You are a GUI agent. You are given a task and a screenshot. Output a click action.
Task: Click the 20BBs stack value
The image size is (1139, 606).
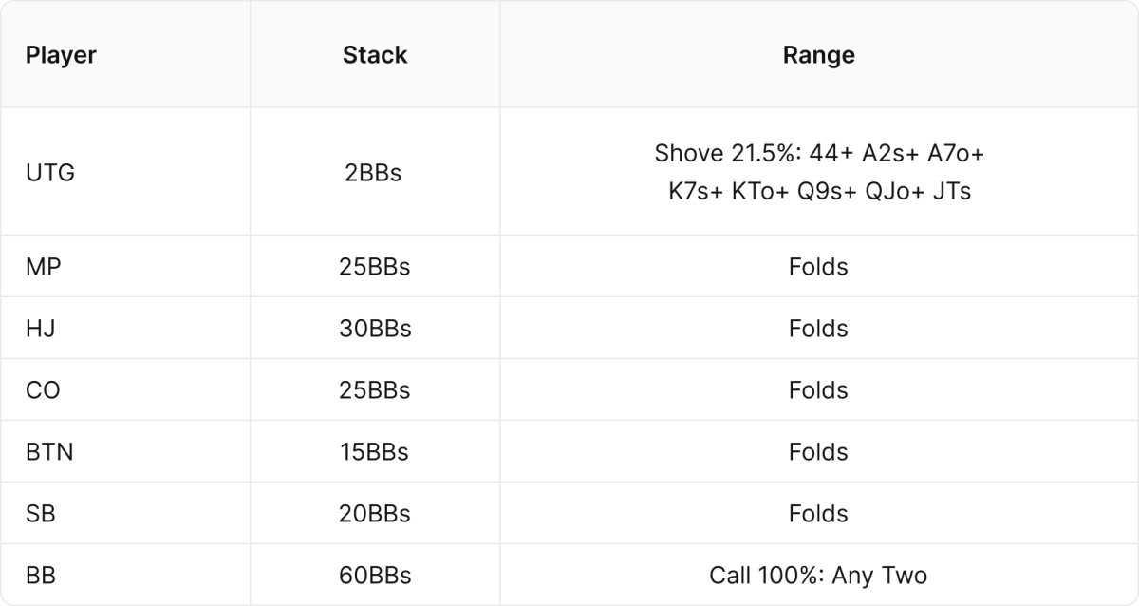pos(375,514)
